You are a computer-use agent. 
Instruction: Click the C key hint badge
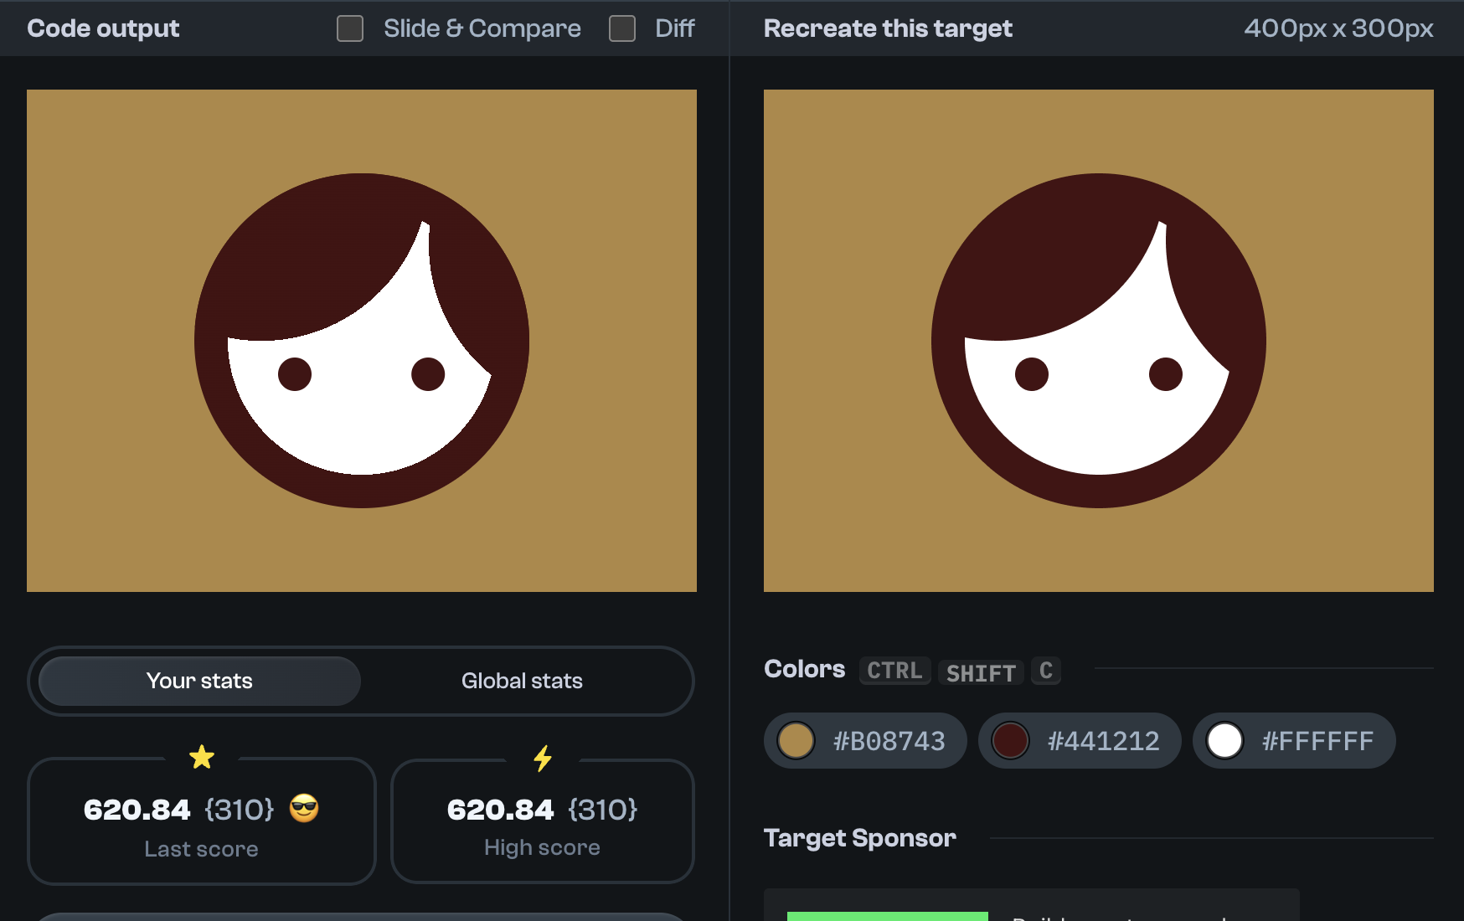pos(1046,671)
